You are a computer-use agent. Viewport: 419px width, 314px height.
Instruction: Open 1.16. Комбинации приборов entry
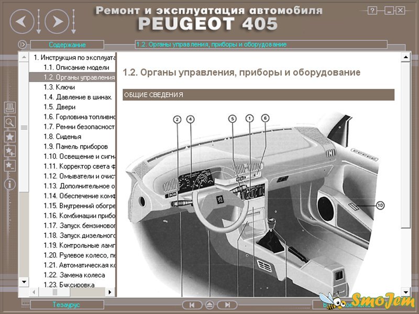(x=80, y=216)
